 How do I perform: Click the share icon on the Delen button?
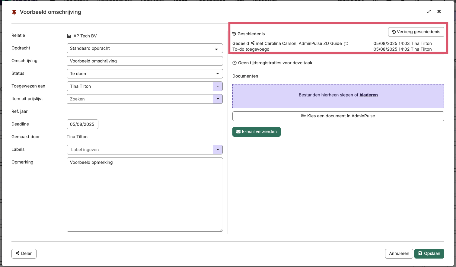click(x=18, y=253)
